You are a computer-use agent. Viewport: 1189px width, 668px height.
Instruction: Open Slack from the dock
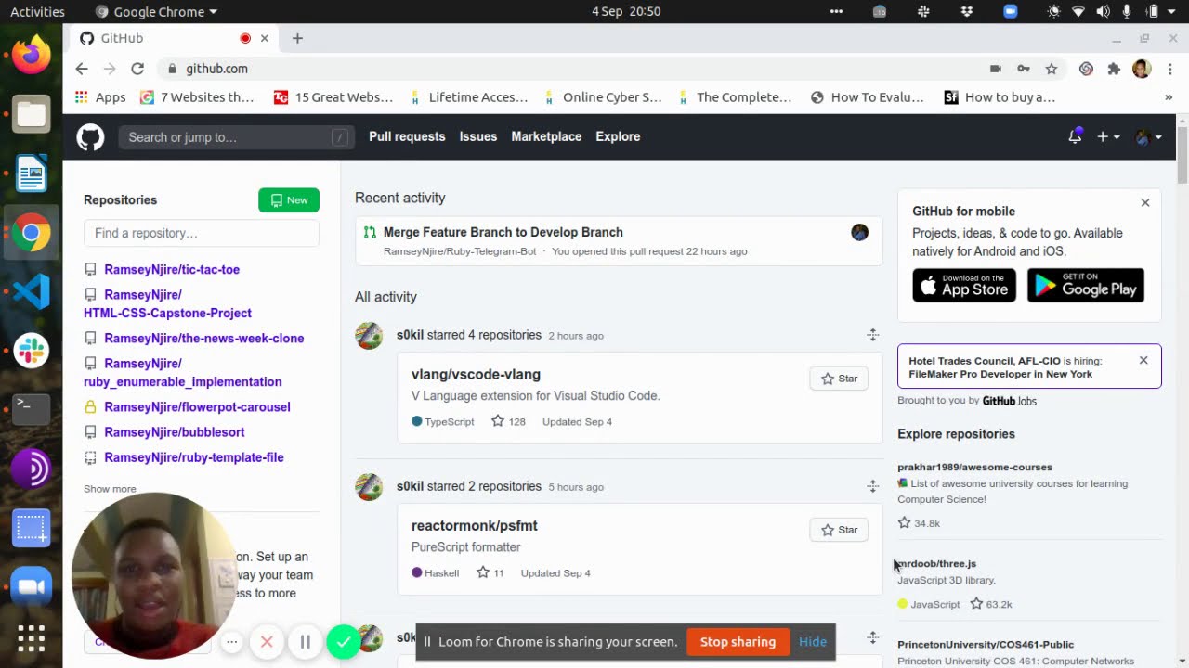coord(31,351)
